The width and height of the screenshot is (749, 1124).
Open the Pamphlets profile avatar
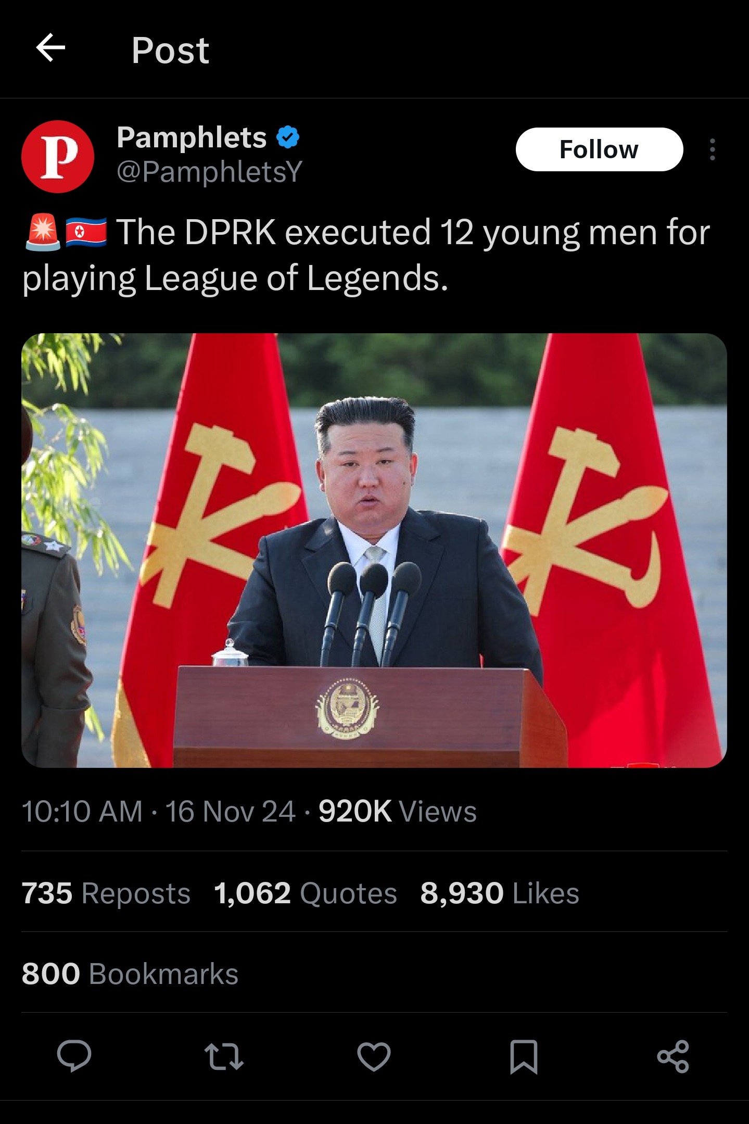58,157
